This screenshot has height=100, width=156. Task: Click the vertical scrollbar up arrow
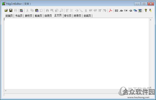point(151,20)
